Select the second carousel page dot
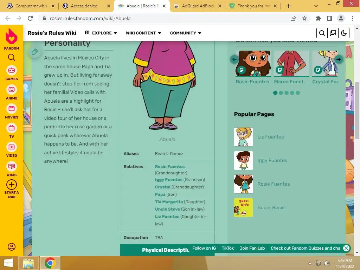The height and width of the screenshot is (270, 360). [281, 93]
